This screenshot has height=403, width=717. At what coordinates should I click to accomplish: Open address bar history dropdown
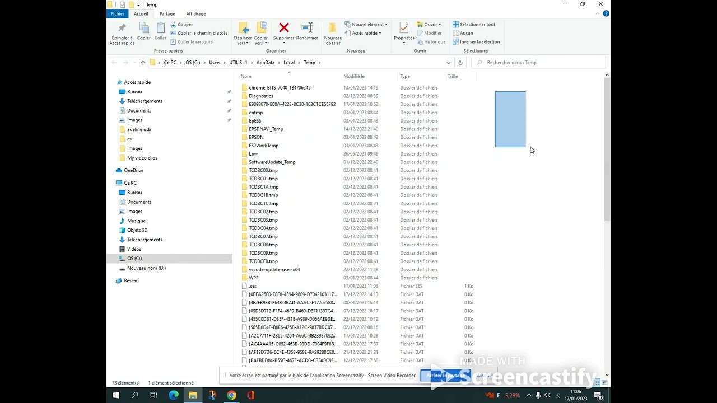[449, 63]
